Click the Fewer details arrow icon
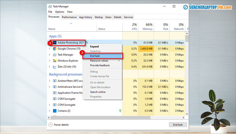This screenshot has width=236, height=134. 51,125
